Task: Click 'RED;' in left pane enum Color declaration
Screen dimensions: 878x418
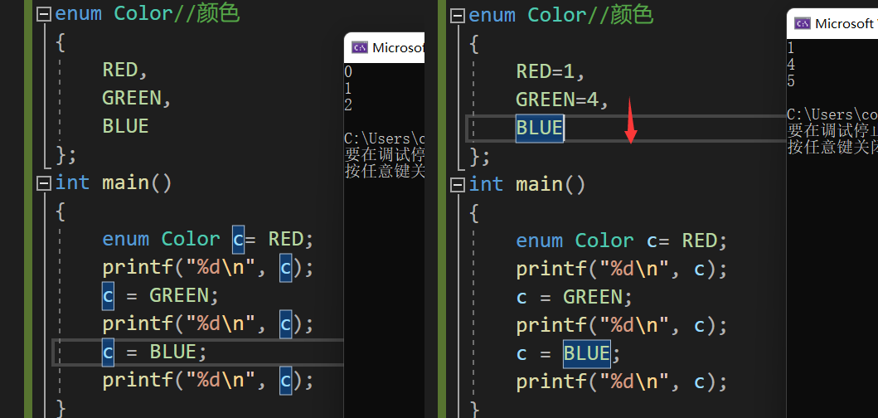Action: click(291, 239)
